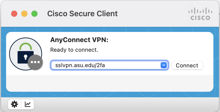The height and width of the screenshot is (112, 220).
Task: Minimize window with the yellow button
Action: pos(24,13)
